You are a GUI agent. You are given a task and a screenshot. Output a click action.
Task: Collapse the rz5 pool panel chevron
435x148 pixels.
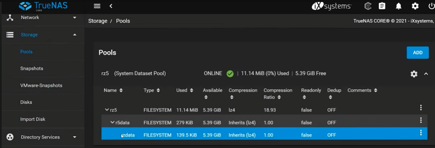(426, 74)
